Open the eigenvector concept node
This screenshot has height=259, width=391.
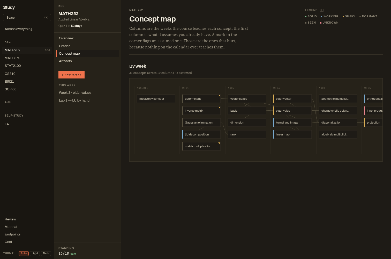[x=292, y=99]
